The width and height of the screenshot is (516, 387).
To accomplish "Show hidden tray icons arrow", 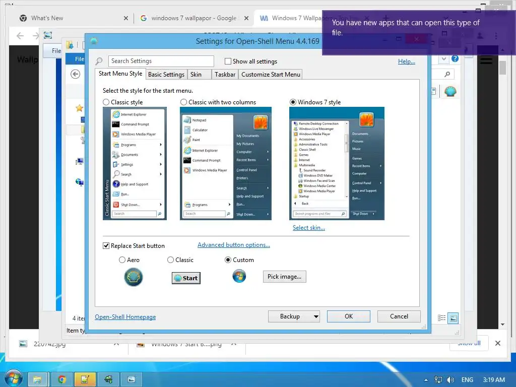I will coord(426,380).
